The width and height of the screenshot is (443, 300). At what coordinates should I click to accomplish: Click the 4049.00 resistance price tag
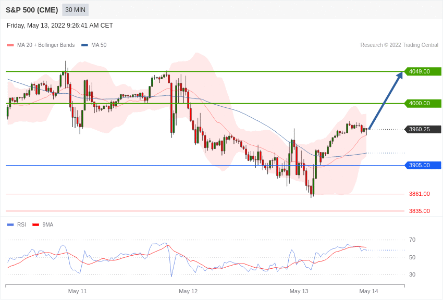click(423, 71)
